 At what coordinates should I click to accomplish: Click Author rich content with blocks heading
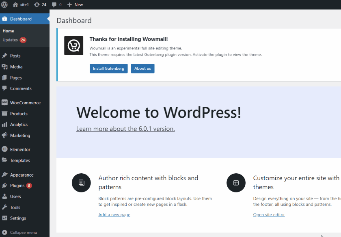(x=148, y=183)
